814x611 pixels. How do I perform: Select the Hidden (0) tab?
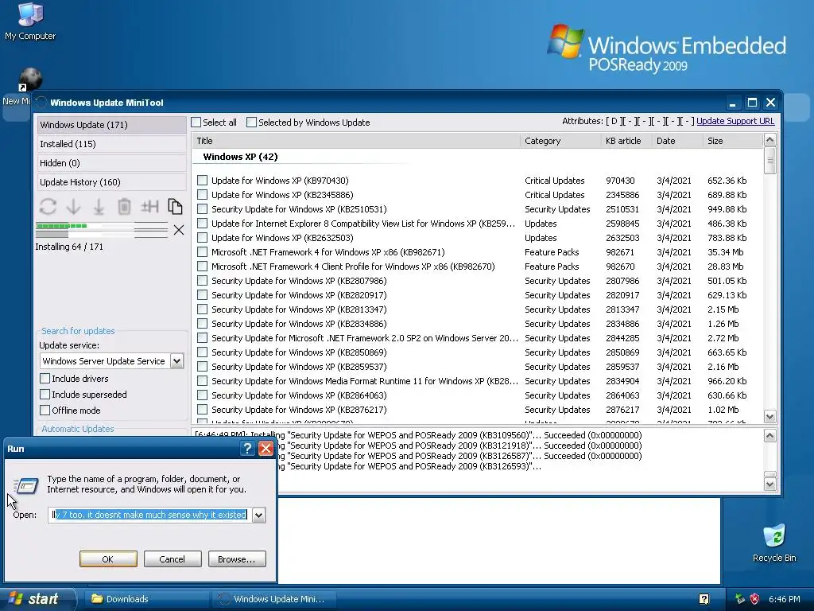111,163
